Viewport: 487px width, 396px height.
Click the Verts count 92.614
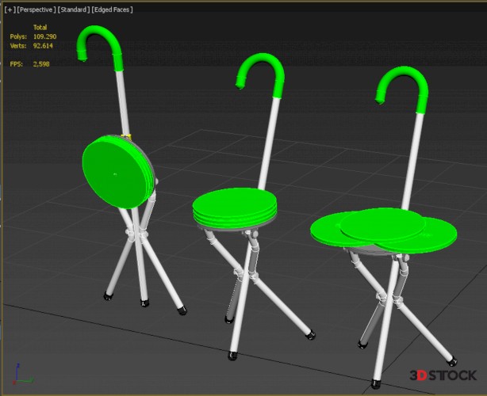(43, 46)
